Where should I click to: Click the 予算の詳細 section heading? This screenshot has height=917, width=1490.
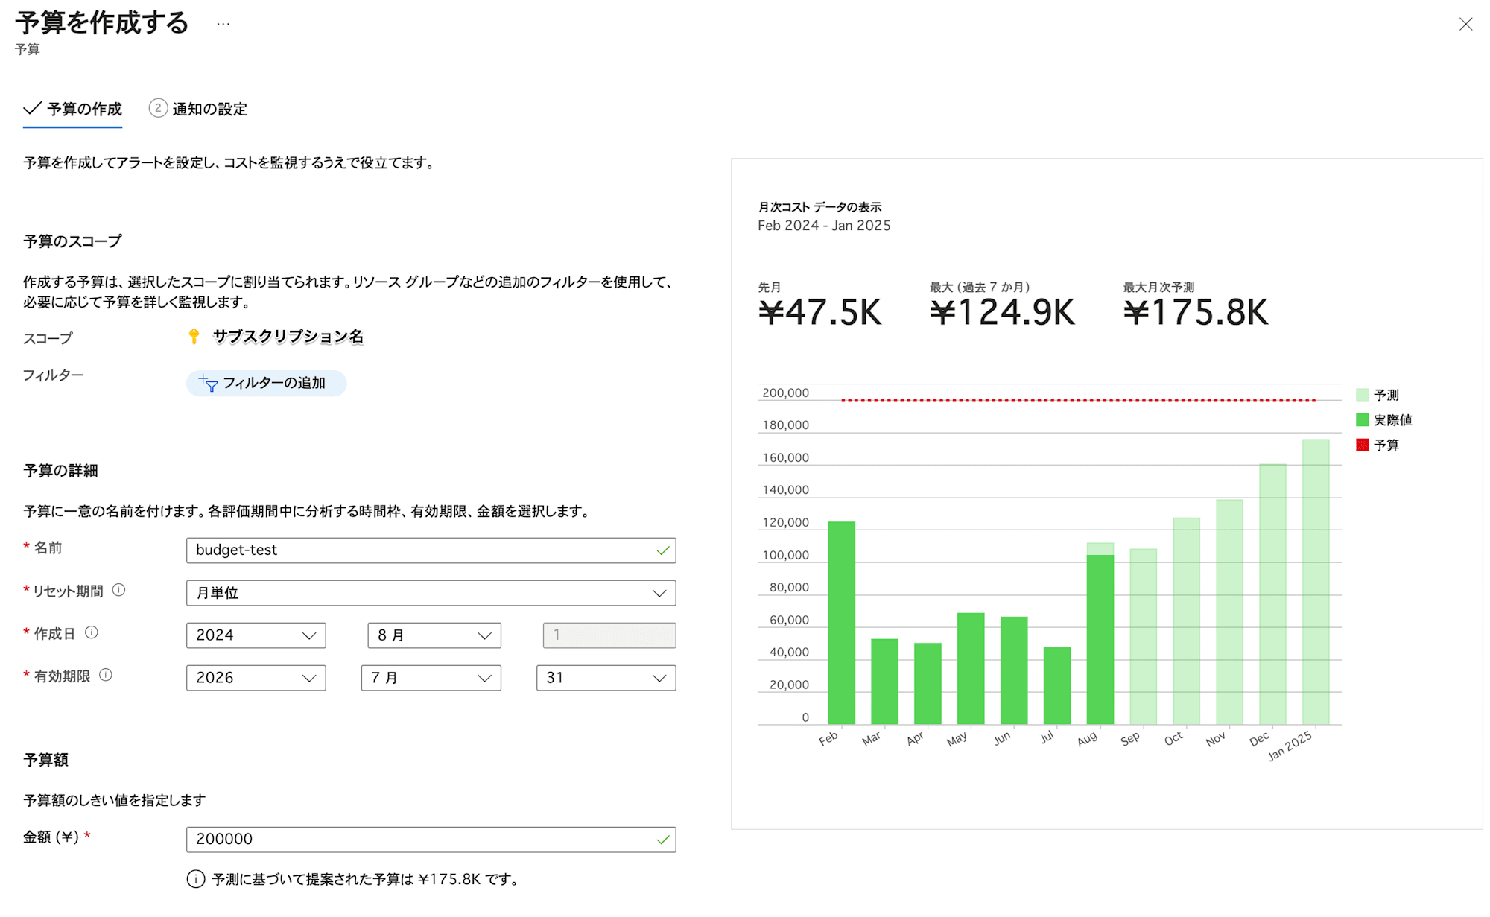[60, 471]
